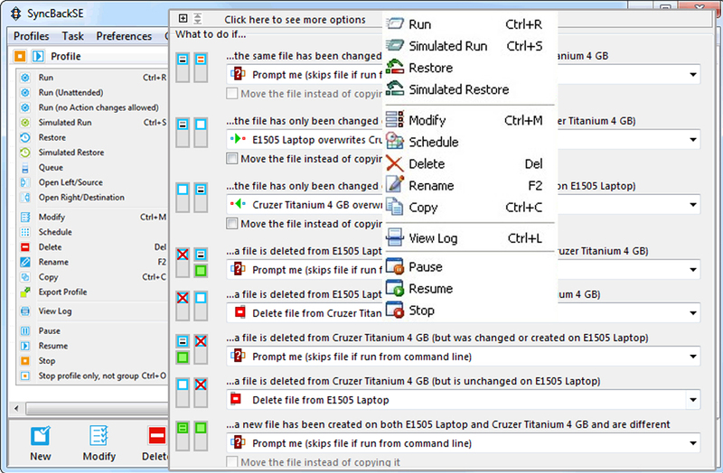Viewport: 723px width, 473px height.
Task: Open Cruzer Titanium 4 GB overwrites dropdown
Action: point(693,205)
